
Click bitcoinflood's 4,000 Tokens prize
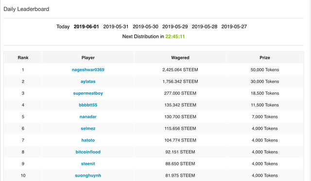coord(265,152)
